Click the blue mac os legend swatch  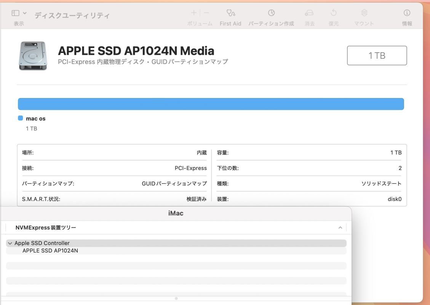pos(21,118)
